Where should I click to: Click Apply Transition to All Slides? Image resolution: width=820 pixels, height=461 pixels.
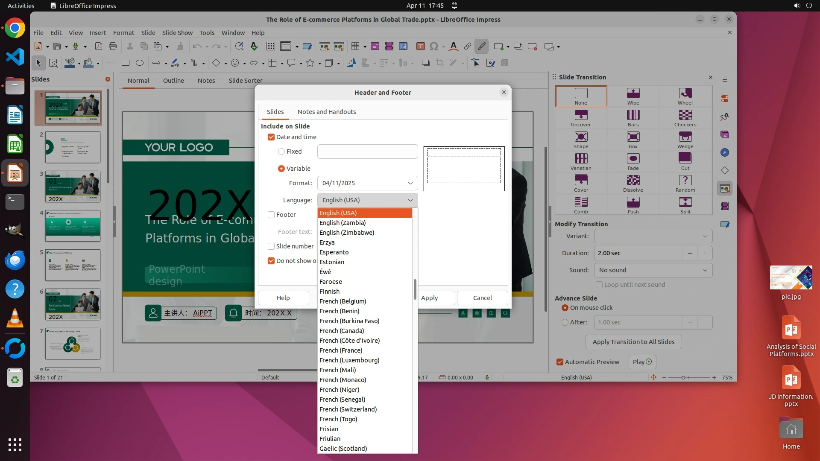tap(633, 342)
